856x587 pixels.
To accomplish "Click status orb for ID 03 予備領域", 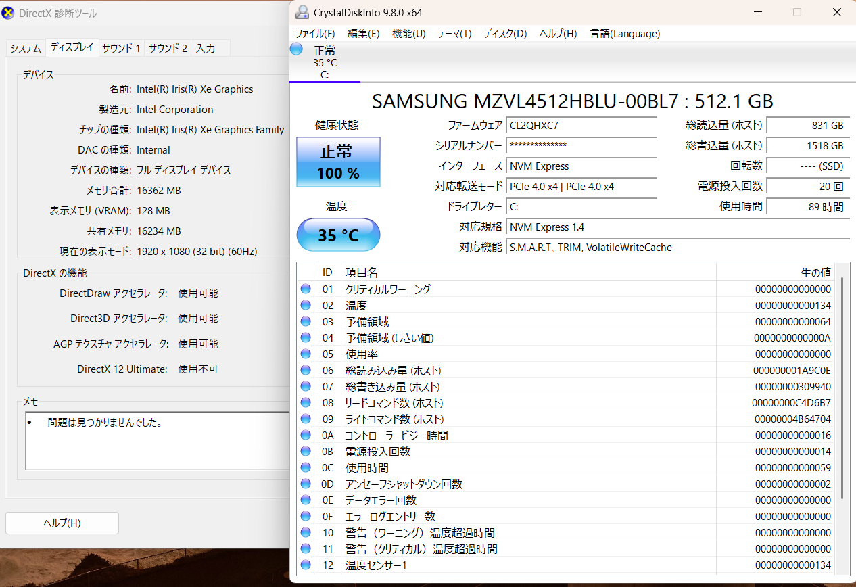I will click(306, 321).
